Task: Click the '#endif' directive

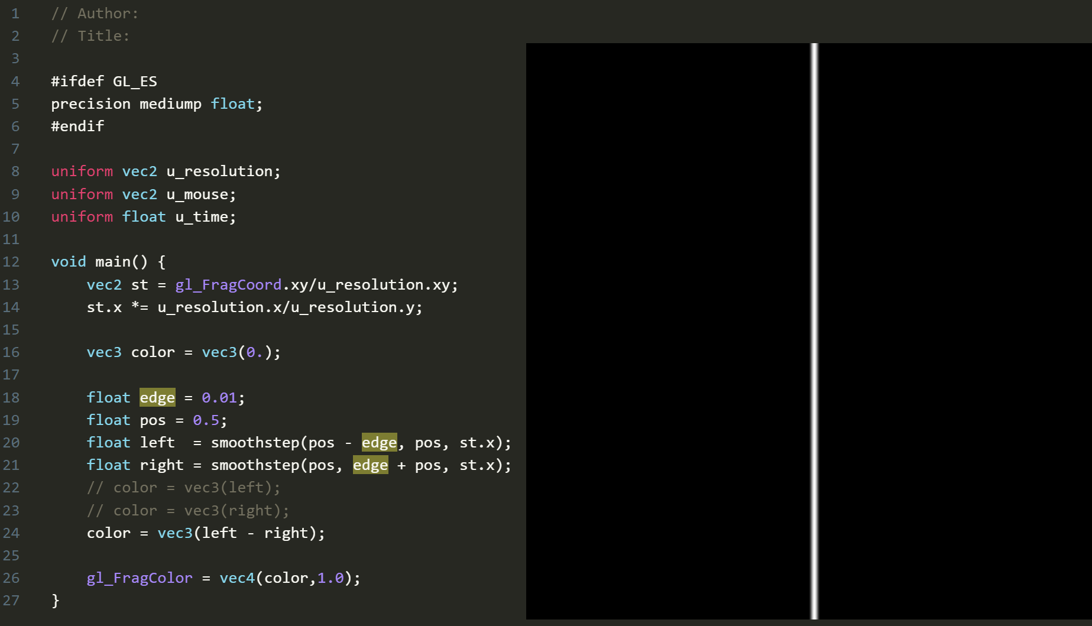Action: tap(77, 127)
